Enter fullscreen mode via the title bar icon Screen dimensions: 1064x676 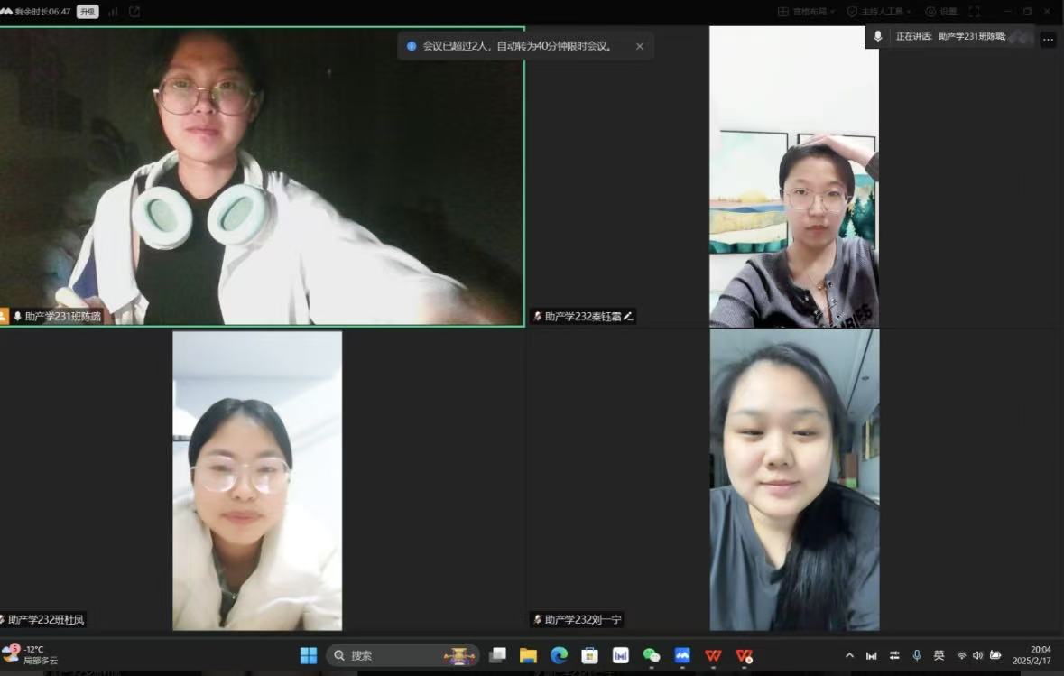tap(974, 12)
